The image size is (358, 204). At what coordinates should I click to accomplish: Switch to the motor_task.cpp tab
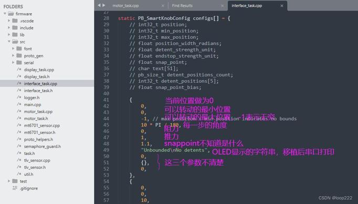pos(125,6)
